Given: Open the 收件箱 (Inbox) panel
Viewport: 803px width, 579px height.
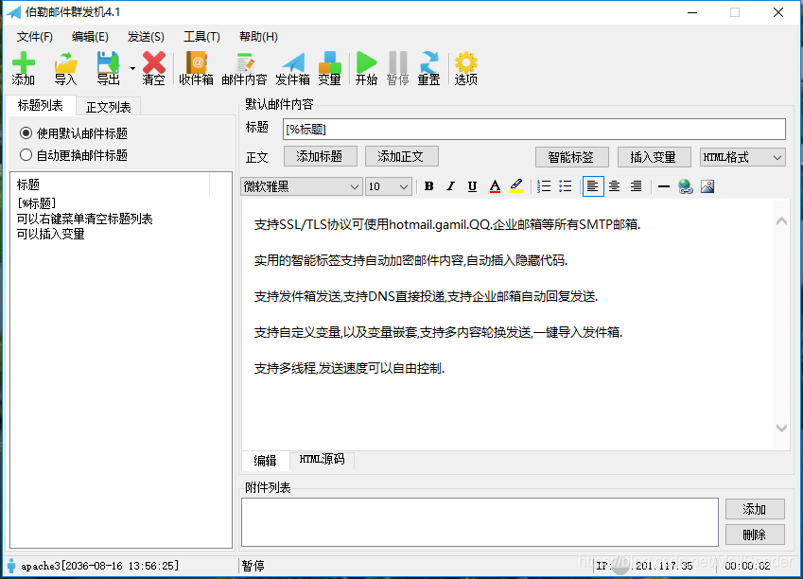Looking at the screenshot, I should [195, 67].
